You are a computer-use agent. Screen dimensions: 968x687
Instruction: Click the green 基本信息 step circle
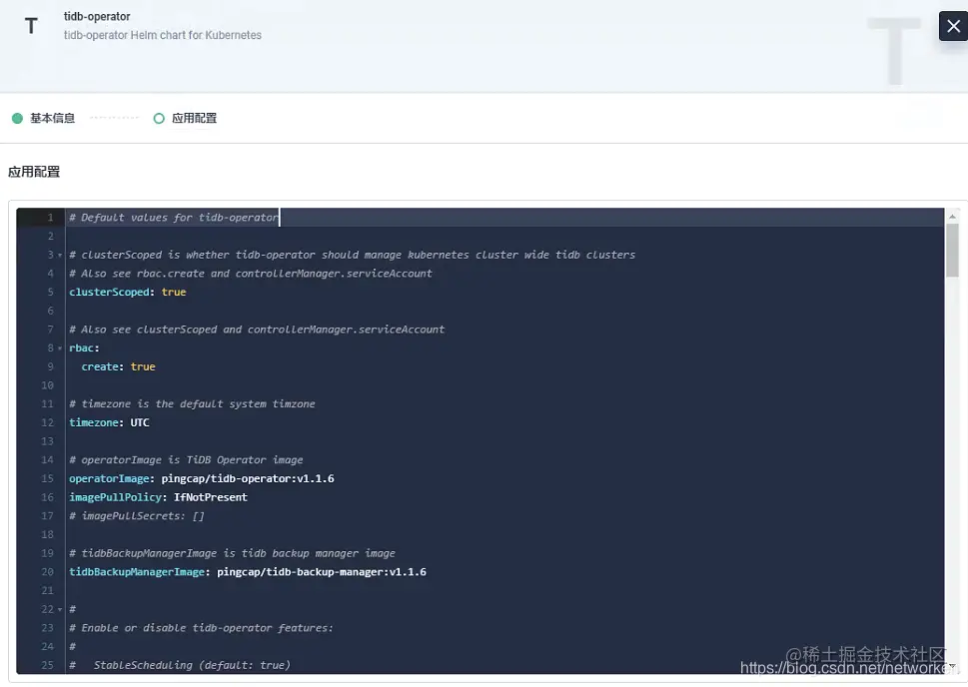(x=17, y=118)
